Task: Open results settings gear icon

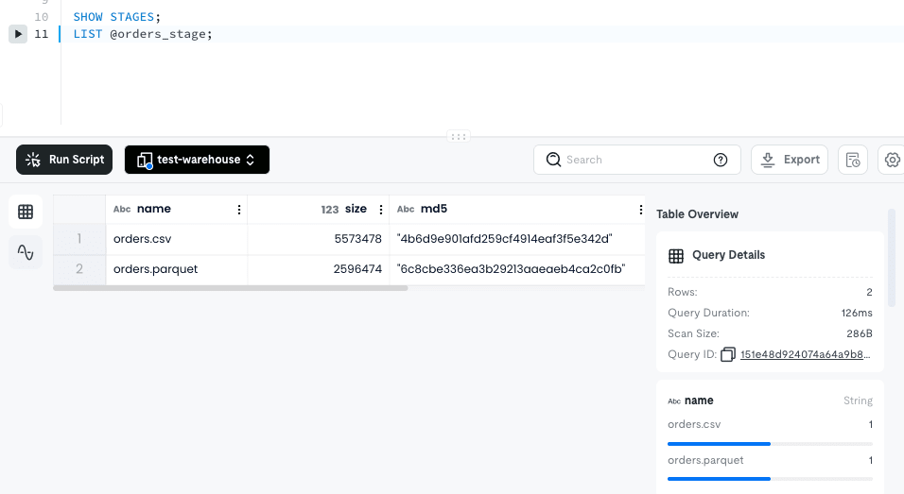Action: (892, 160)
